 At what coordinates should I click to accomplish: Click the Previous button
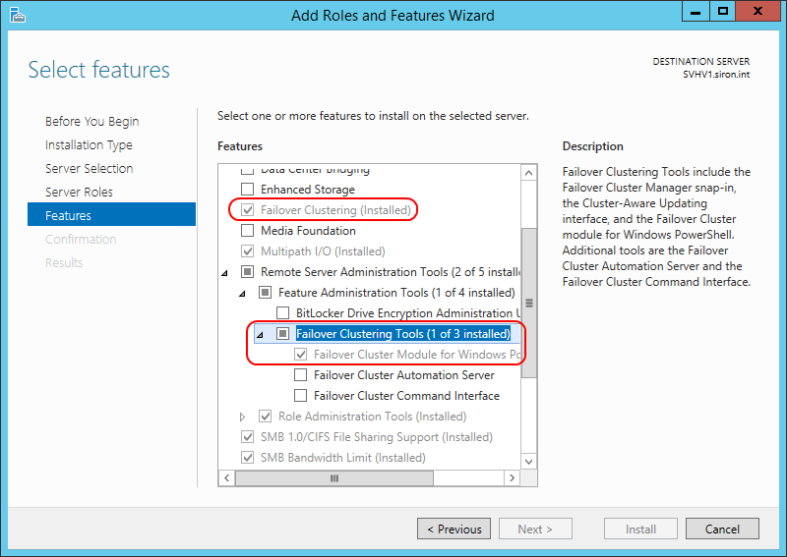point(454,529)
